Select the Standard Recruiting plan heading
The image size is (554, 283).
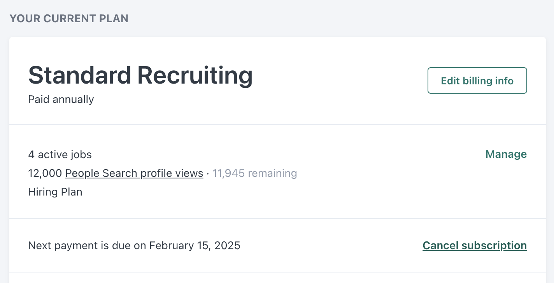coord(140,75)
